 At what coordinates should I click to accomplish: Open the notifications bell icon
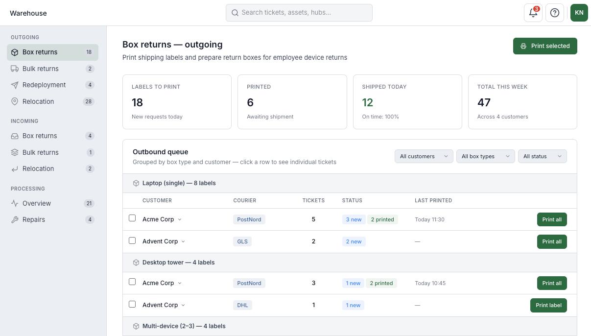pyautogui.click(x=533, y=13)
